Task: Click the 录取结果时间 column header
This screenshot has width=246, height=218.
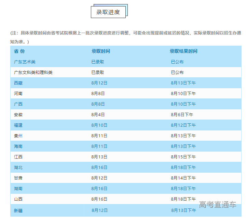Action: (183, 51)
